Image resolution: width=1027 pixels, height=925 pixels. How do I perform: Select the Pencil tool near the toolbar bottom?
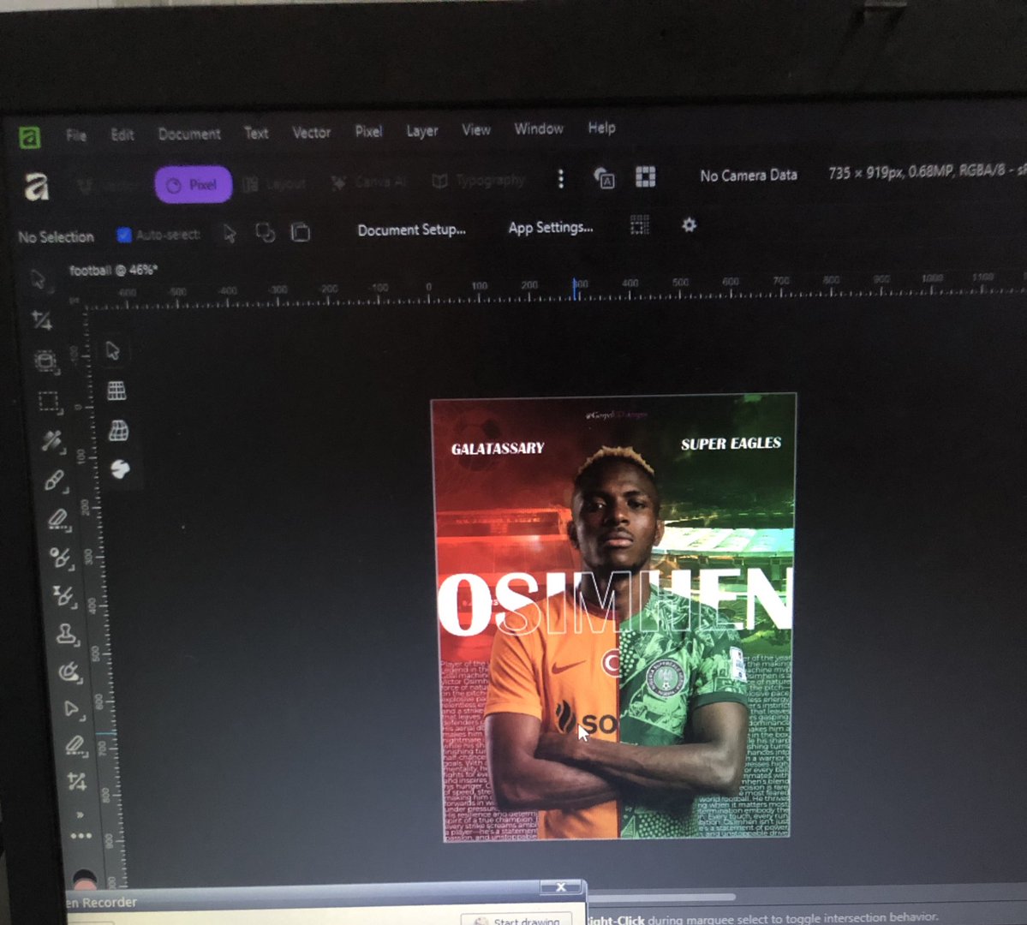pyautogui.click(x=75, y=743)
